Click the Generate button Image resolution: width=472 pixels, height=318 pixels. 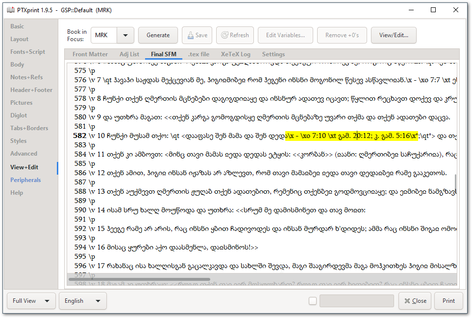(158, 35)
